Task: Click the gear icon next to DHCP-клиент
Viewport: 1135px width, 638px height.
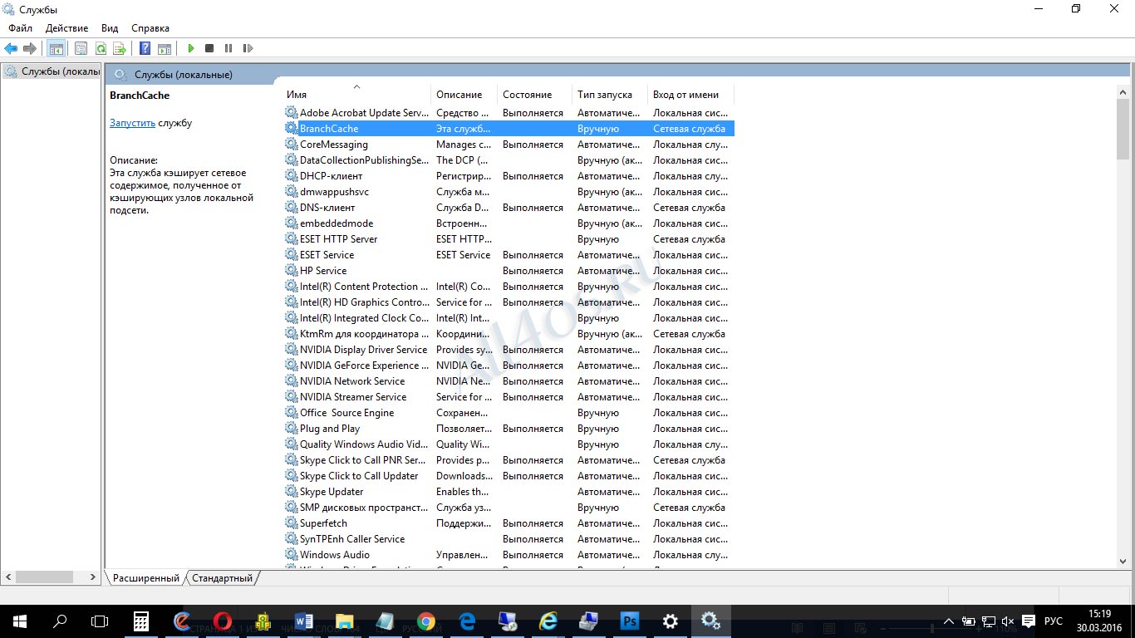Action: coord(291,175)
